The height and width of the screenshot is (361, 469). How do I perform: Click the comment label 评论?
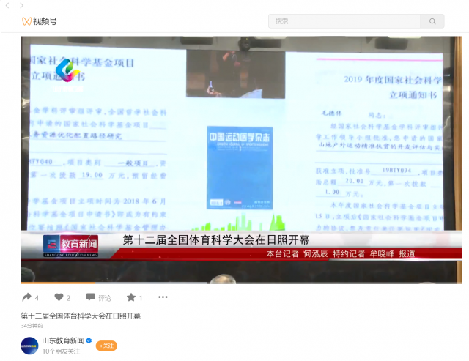(x=105, y=298)
